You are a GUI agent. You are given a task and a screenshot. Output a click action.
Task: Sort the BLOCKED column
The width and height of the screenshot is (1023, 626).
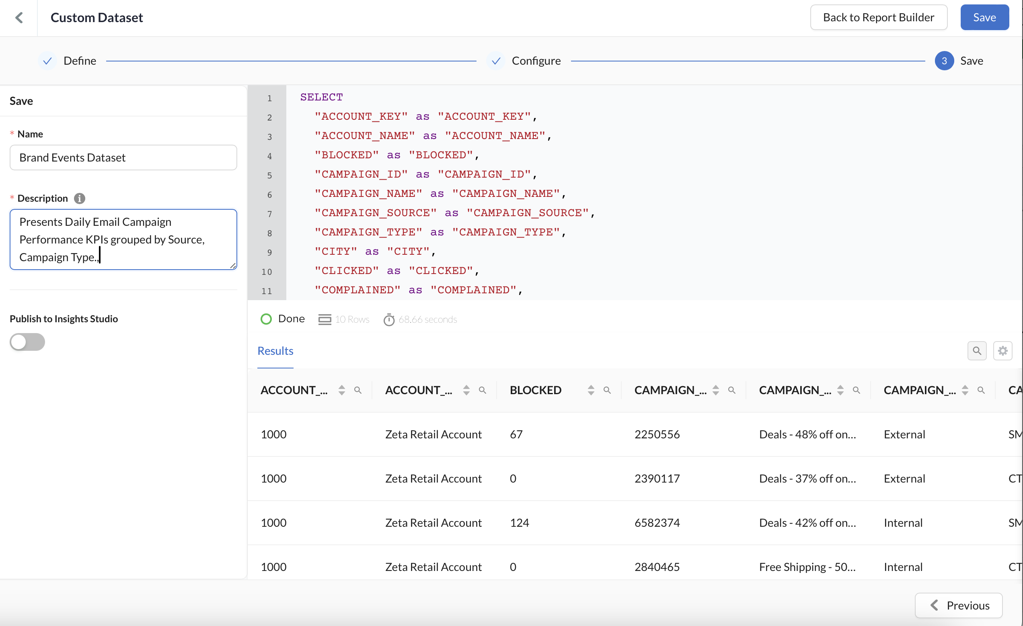(590, 390)
